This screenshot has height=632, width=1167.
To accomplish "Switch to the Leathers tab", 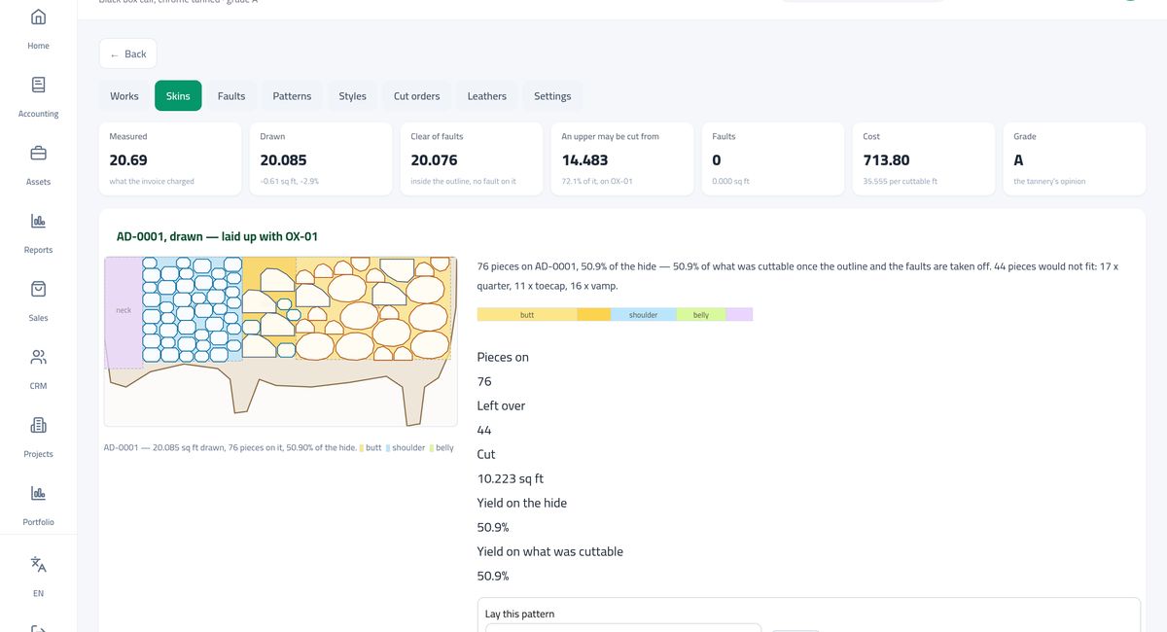I will (x=487, y=96).
